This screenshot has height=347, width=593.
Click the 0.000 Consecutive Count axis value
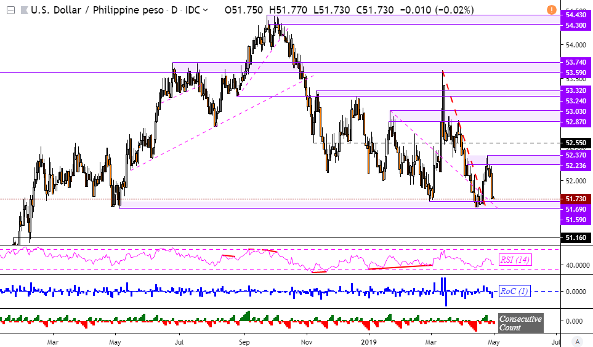[x=574, y=321]
